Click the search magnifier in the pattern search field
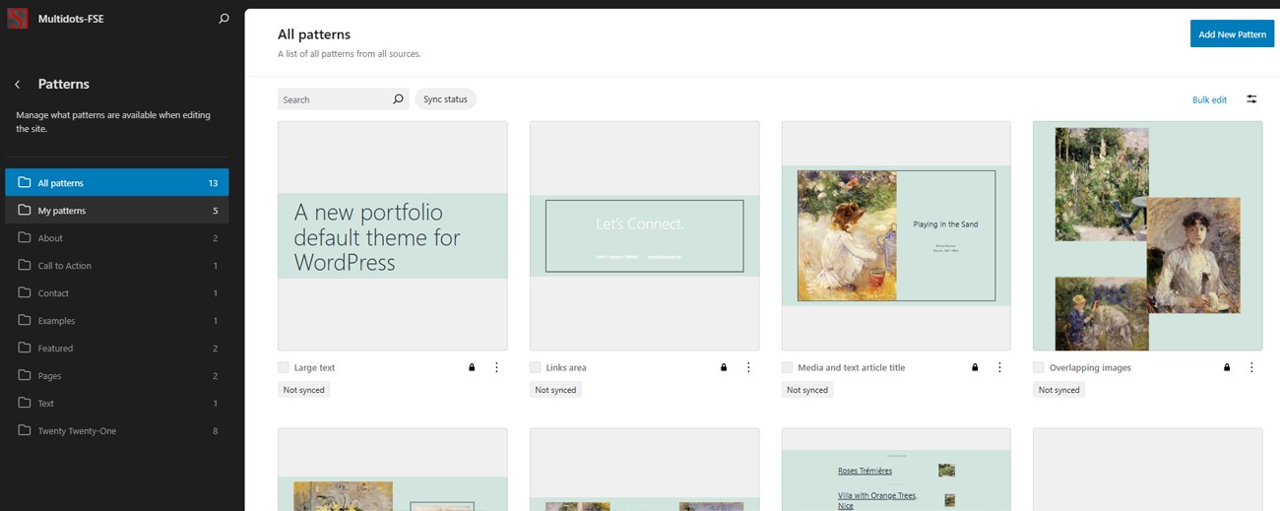 click(x=398, y=99)
